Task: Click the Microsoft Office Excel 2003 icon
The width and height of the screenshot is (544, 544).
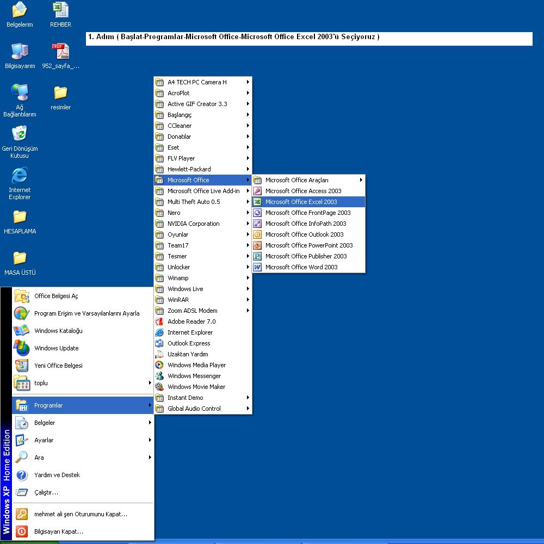Action: click(257, 202)
